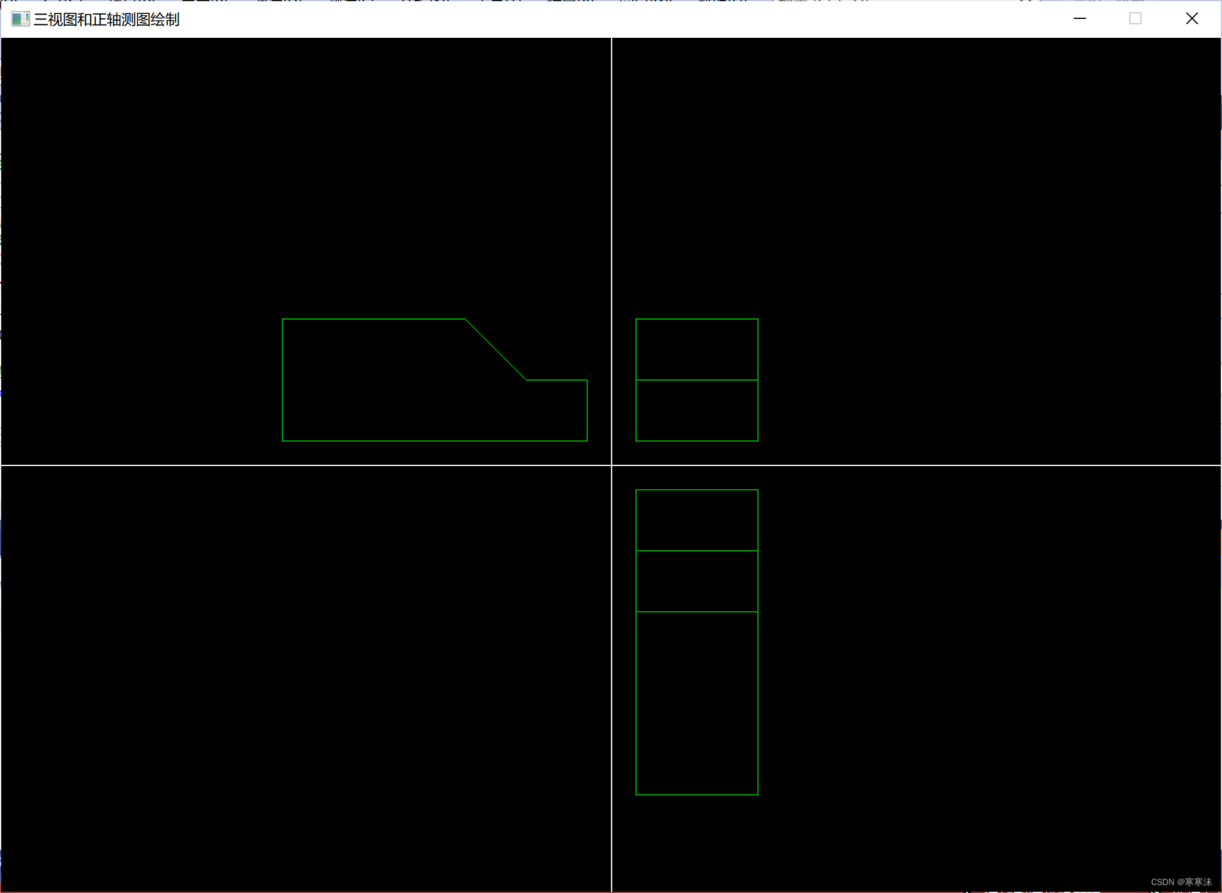
Task: Click the diagonal slope line in front view
Action: (495, 349)
